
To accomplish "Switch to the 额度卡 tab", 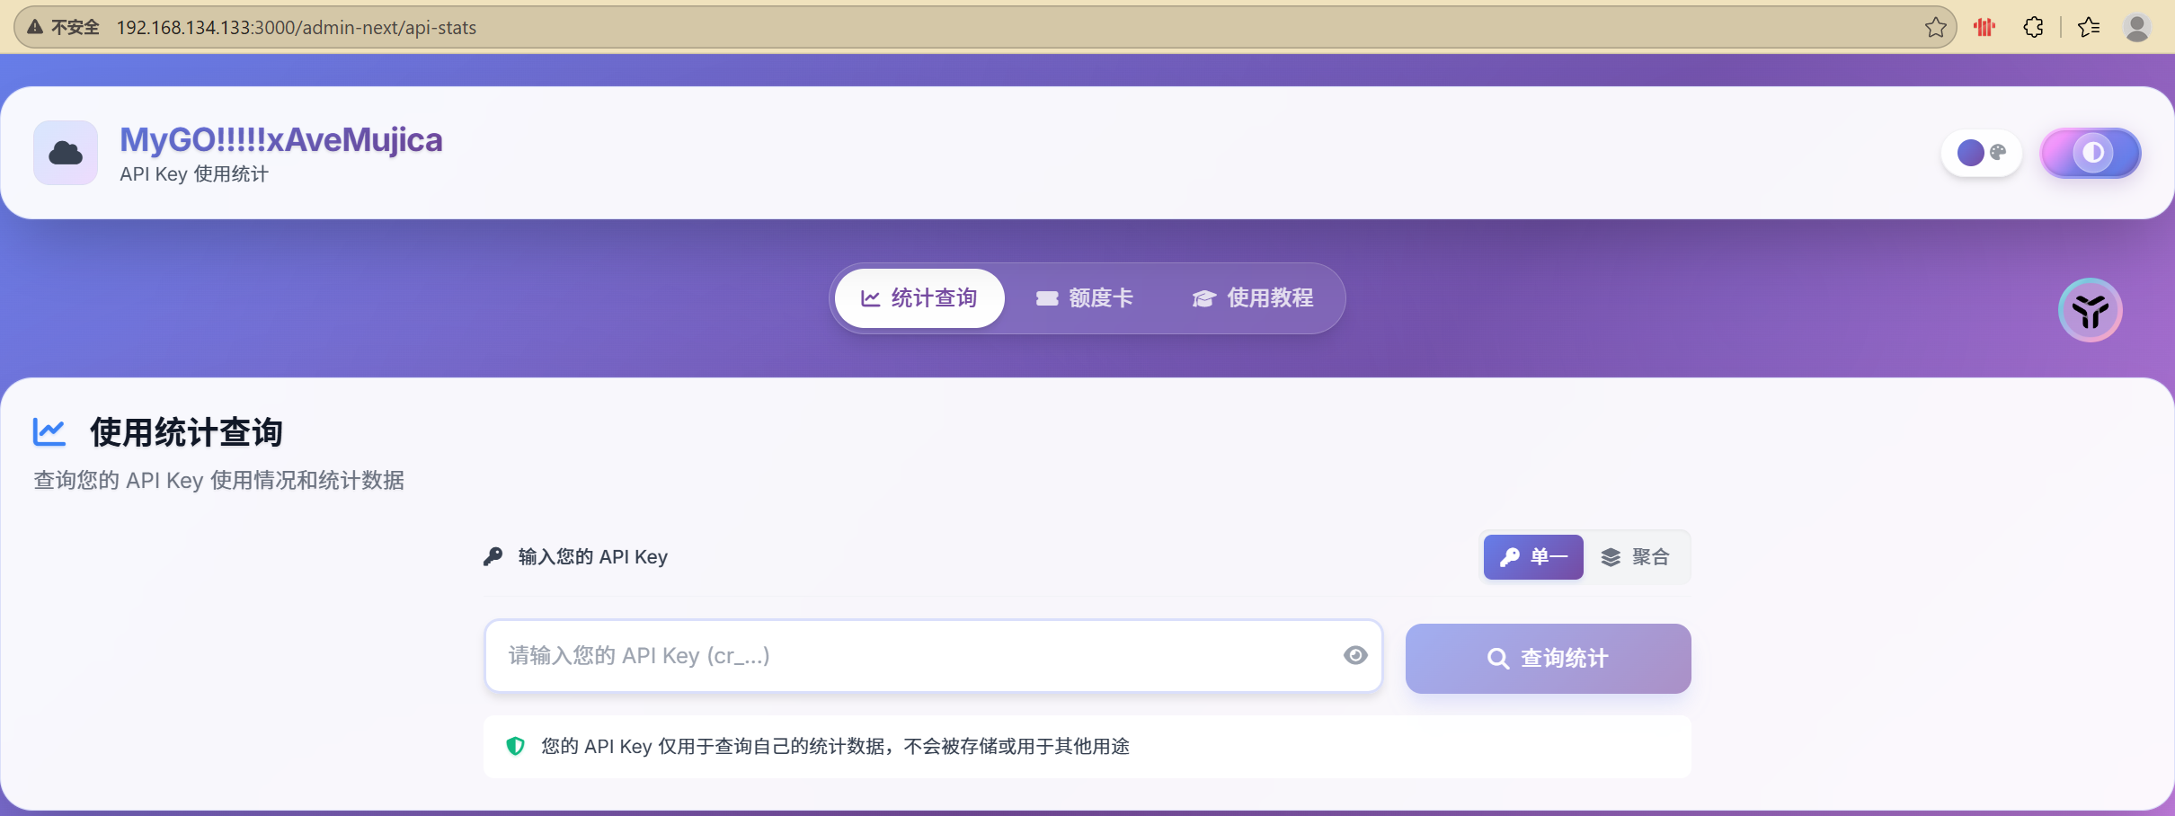I will click(1085, 298).
